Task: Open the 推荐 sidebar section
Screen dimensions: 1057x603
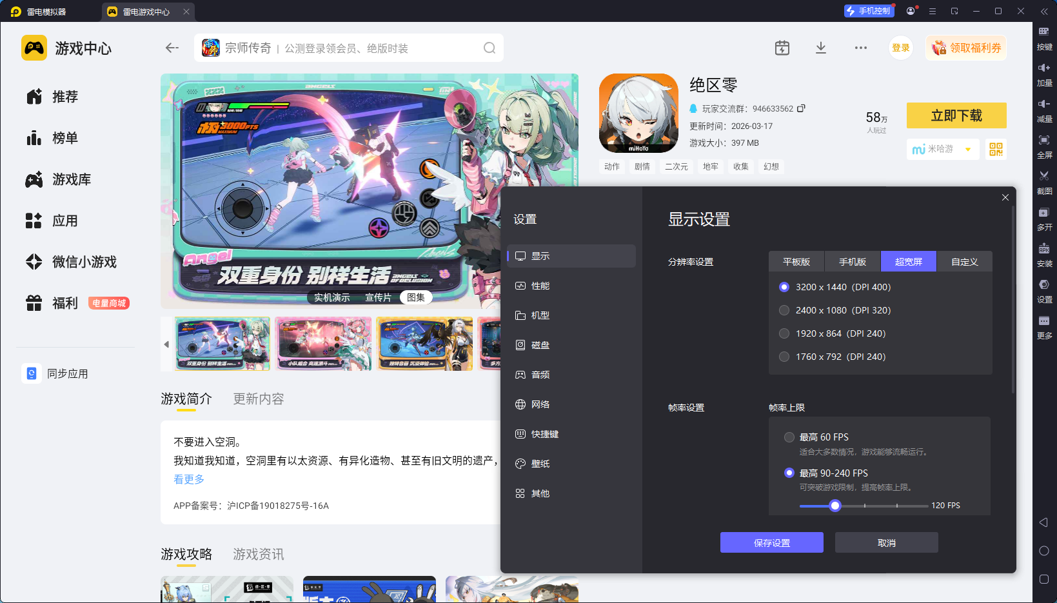Action: tap(52, 97)
